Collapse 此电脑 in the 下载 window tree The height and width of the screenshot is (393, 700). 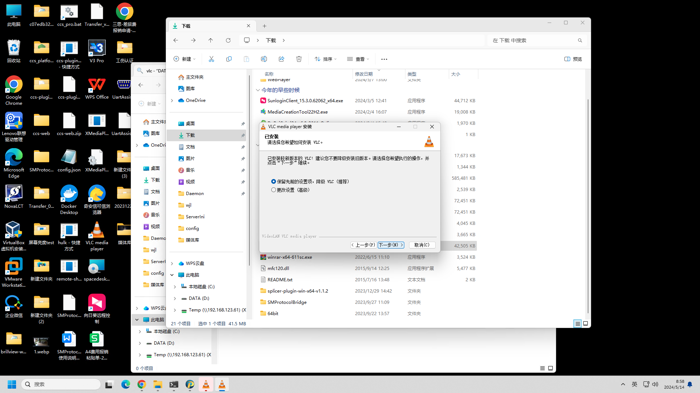click(x=172, y=275)
